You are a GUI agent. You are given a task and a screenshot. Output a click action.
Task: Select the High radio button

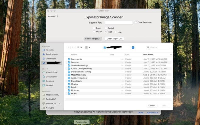coord(106,32)
